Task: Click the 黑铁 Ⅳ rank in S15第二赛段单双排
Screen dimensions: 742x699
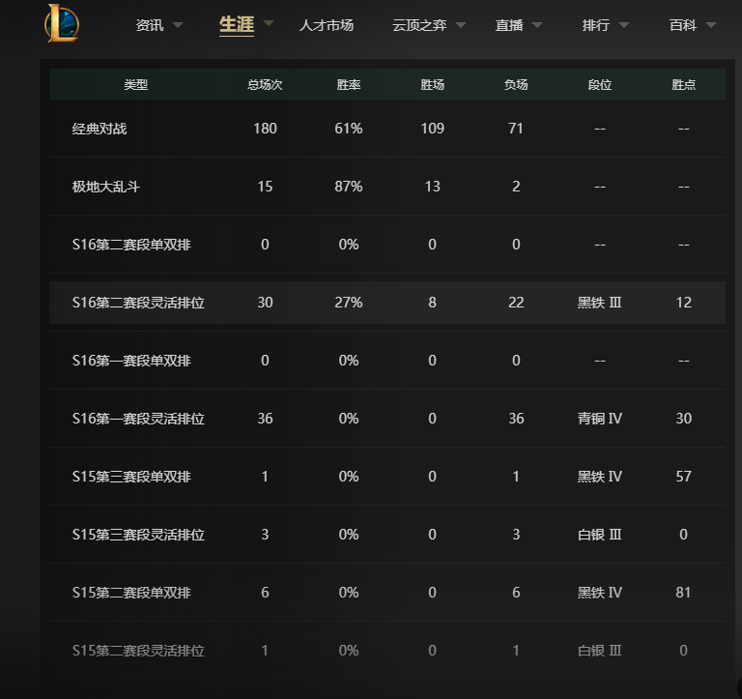Action: [x=600, y=593]
